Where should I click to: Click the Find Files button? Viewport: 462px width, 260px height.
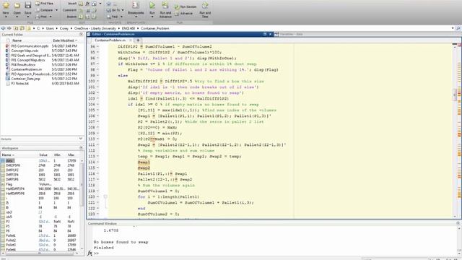(x=44, y=4)
